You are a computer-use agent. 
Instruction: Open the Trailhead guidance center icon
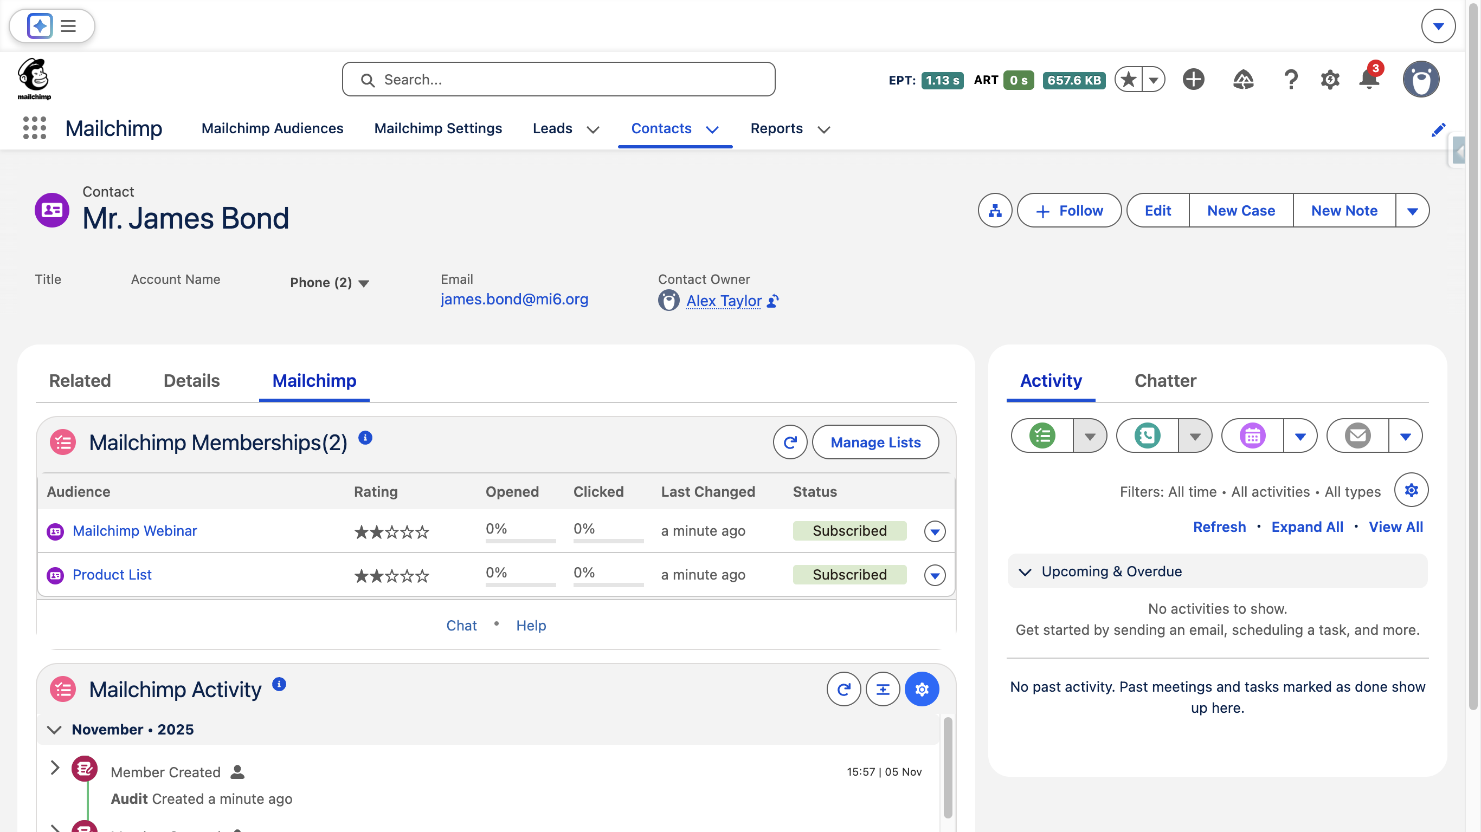(x=1242, y=79)
